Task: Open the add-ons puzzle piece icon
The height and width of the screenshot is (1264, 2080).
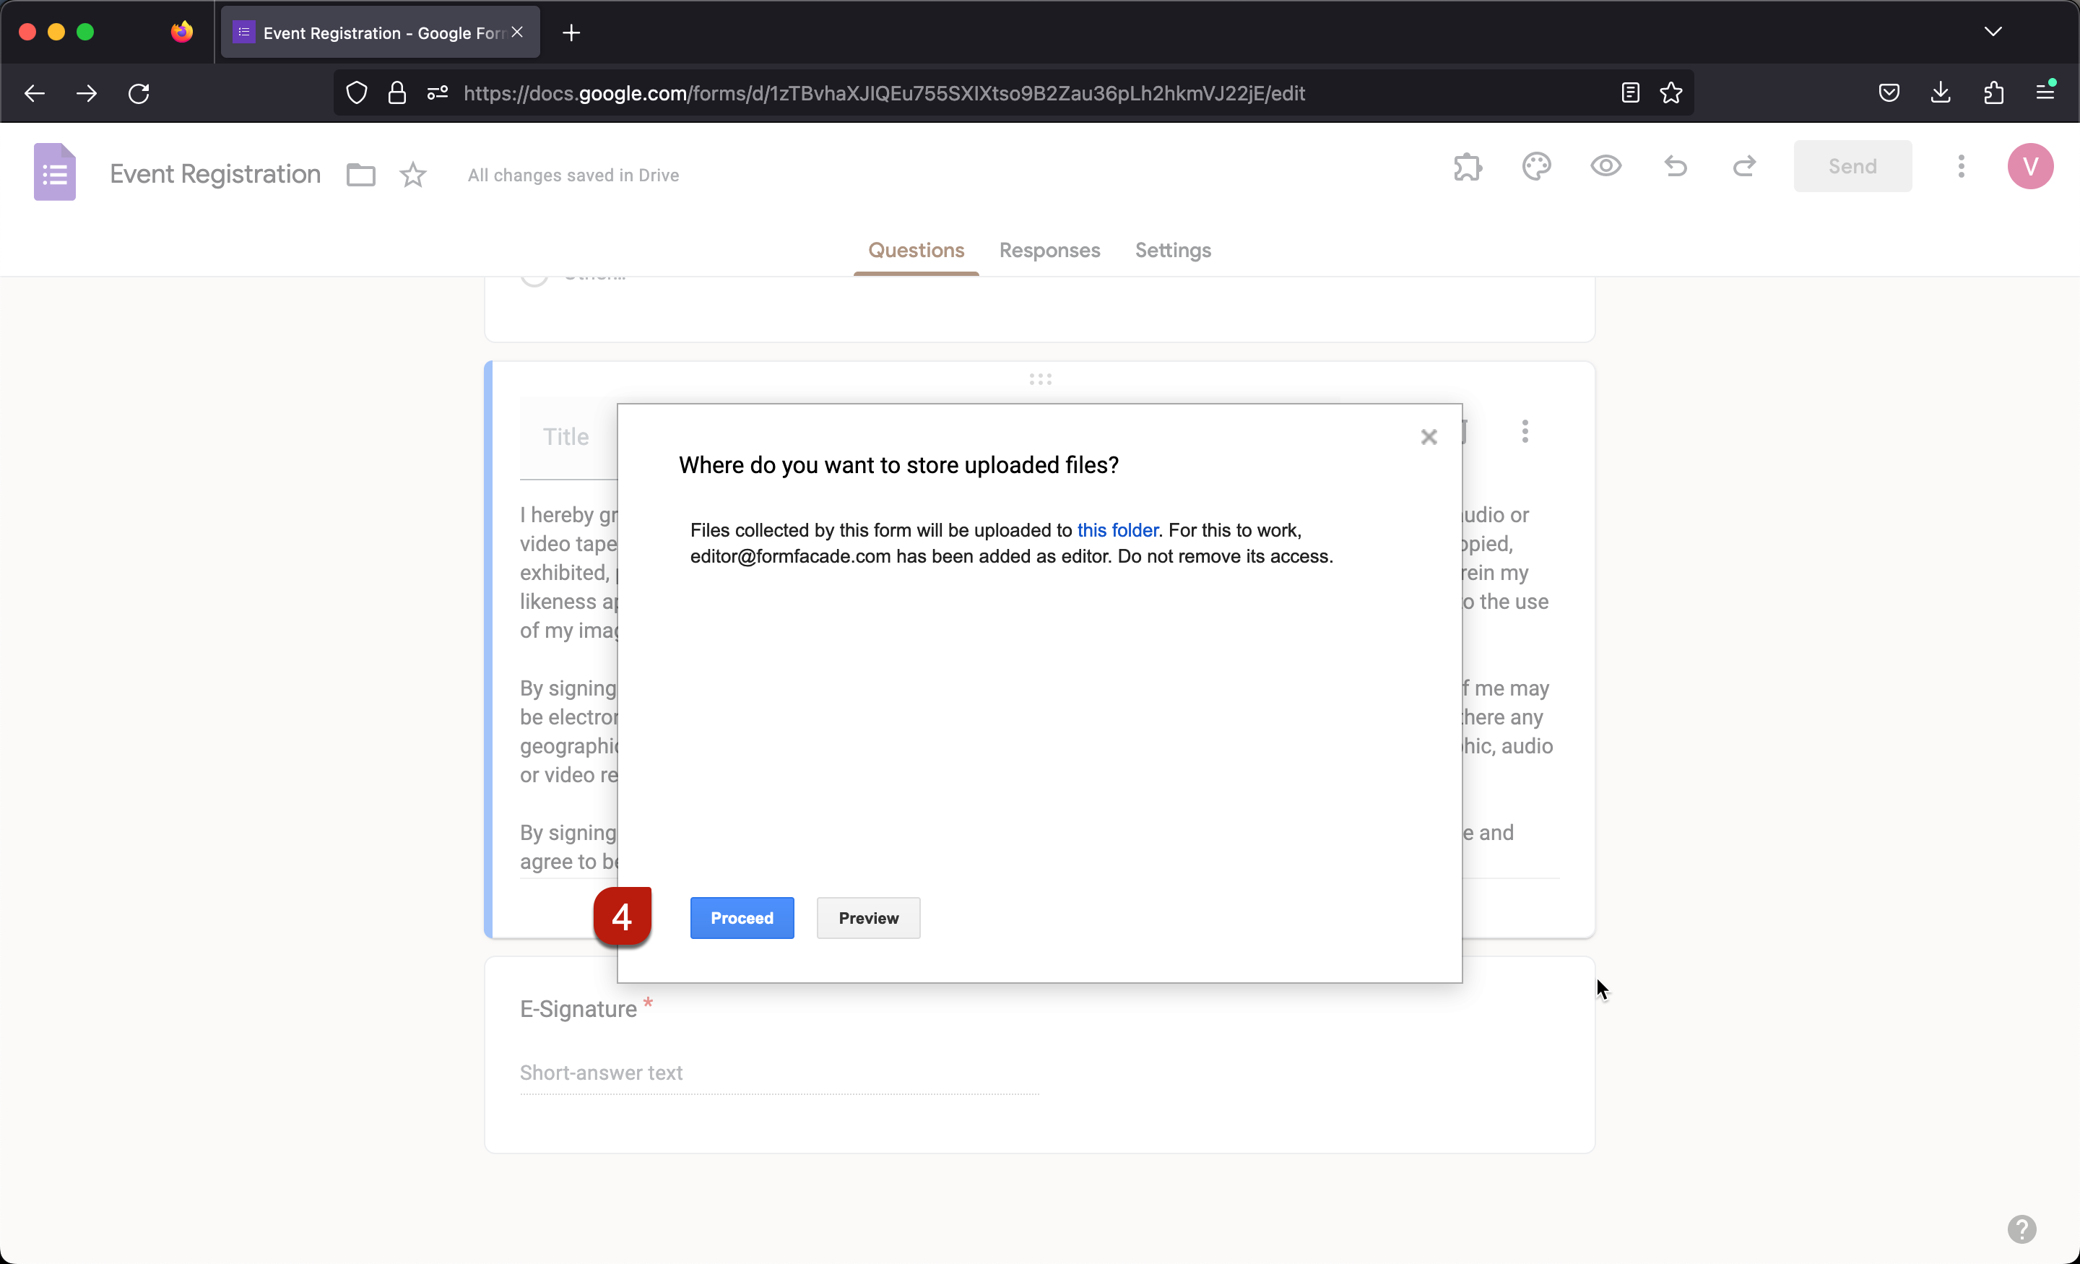Action: (x=1468, y=166)
